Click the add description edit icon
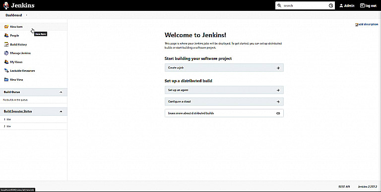The height and width of the screenshot is (192, 381). point(357,24)
